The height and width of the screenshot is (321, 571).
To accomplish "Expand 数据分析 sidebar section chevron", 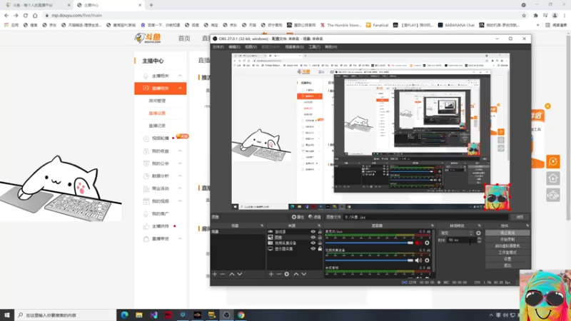I will [180, 175].
